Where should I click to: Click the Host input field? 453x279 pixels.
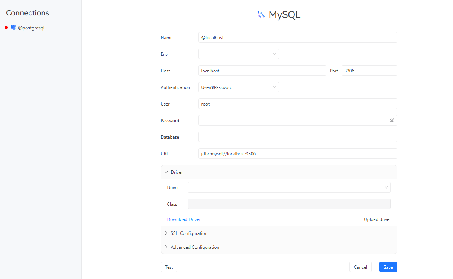pyautogui.click(x=262, y=71)
